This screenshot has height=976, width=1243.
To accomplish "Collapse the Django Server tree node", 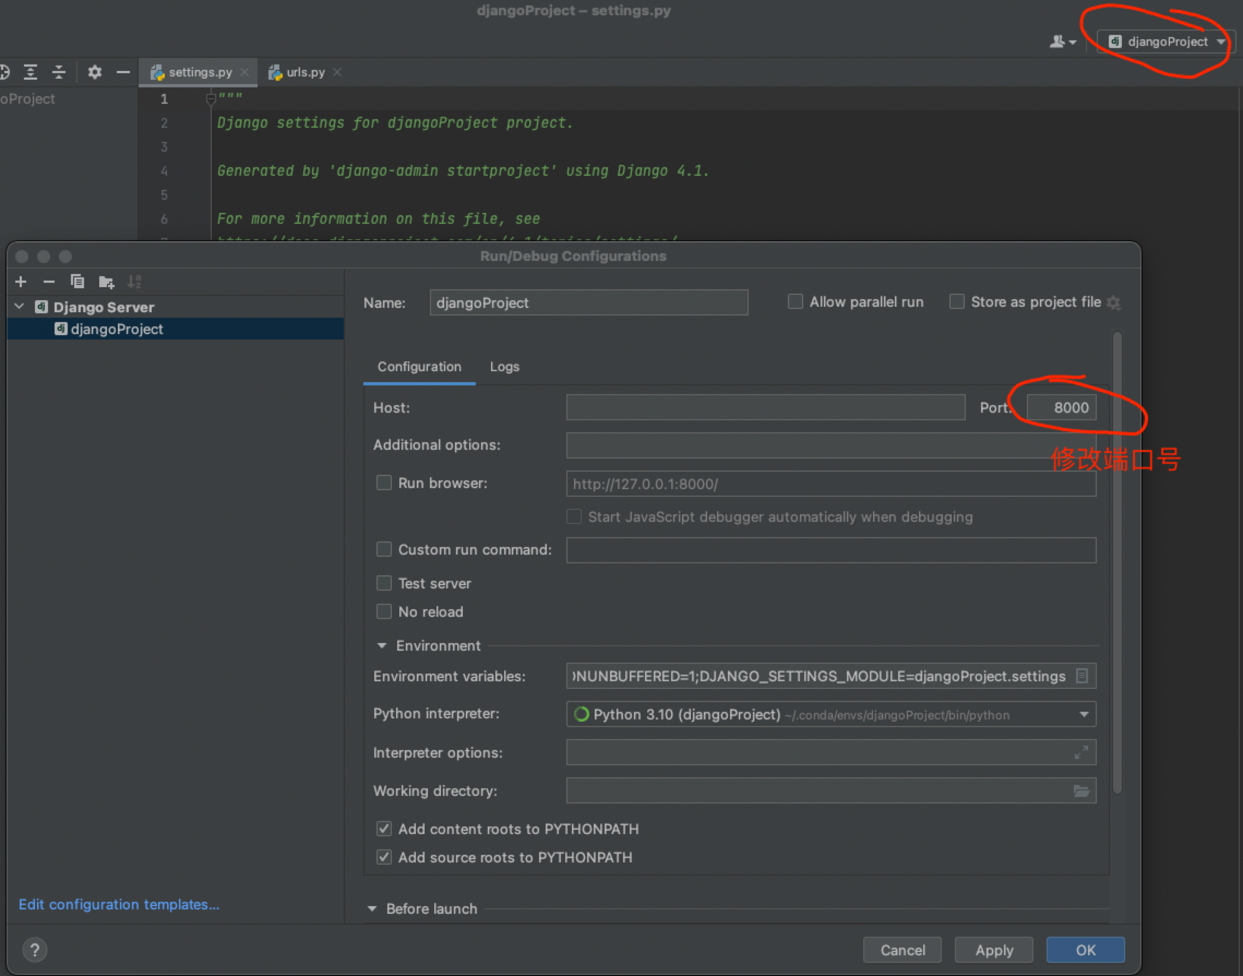I will click(x=20, y=307).
